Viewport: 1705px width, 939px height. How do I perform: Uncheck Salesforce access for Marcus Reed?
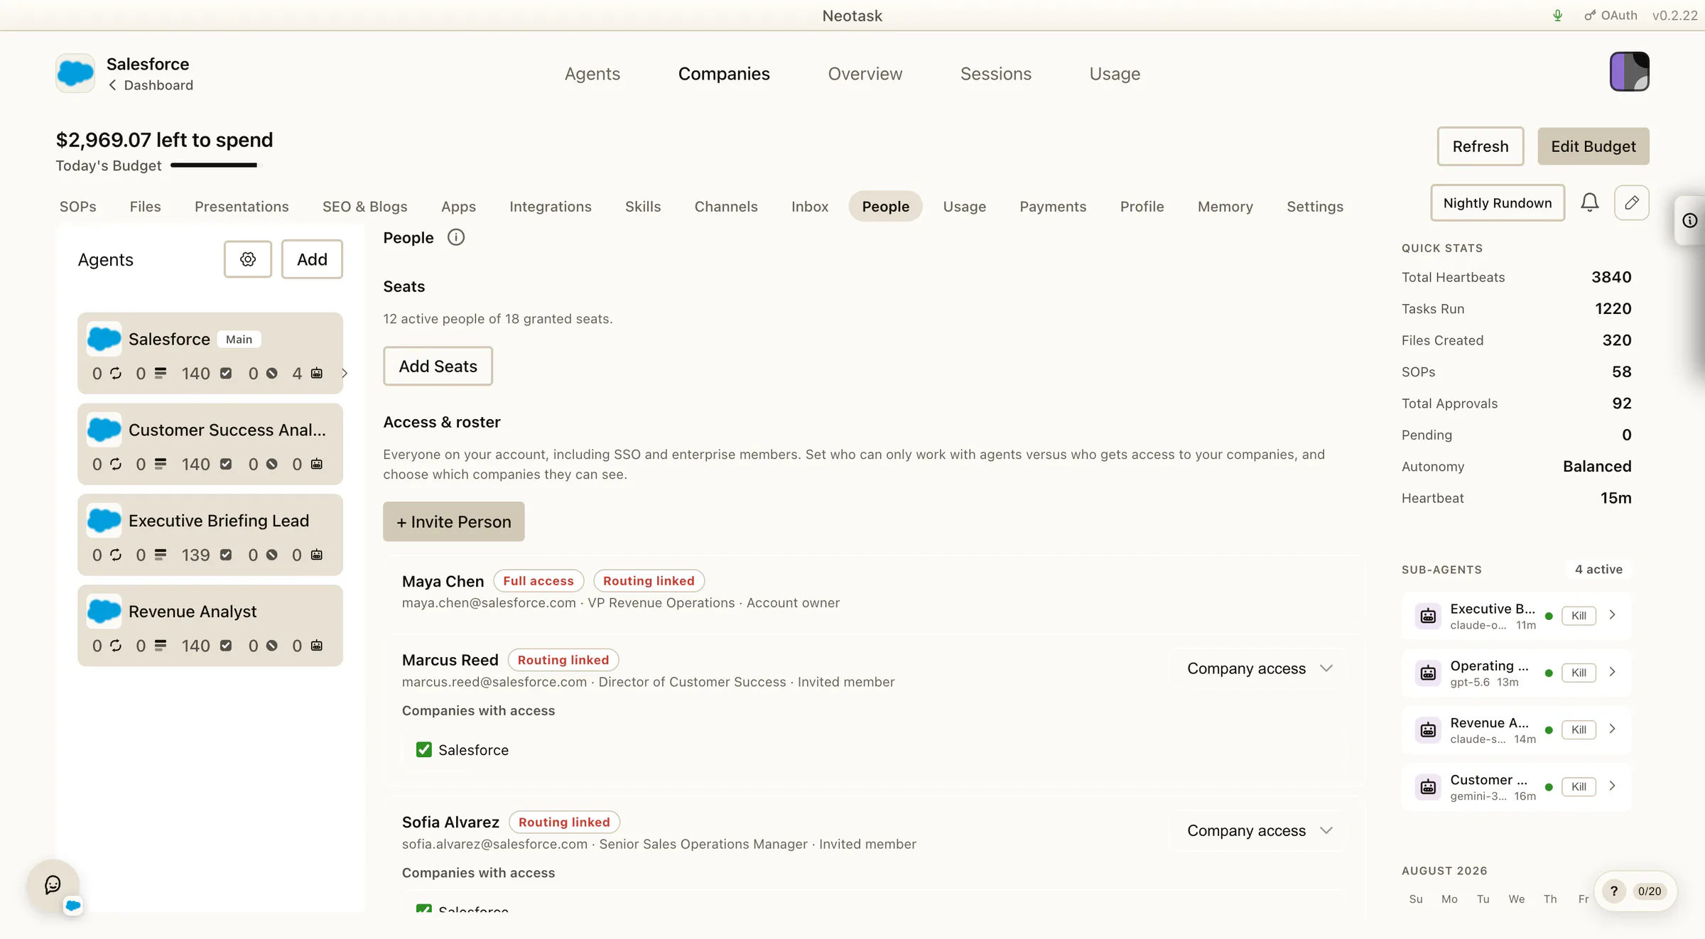click(x=424, y=749)
